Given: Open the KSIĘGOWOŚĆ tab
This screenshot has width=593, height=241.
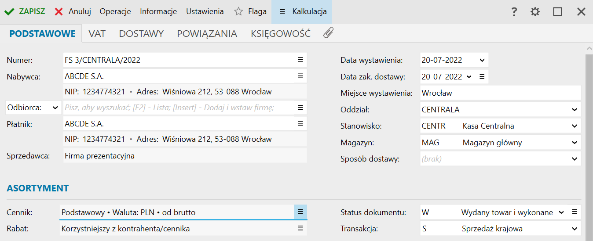Looking at the screenshot, I should [x=281, y=33].
